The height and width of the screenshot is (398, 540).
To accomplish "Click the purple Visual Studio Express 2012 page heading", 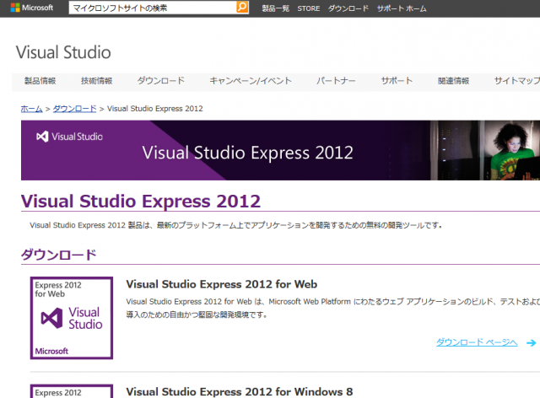I will [141, 201].
